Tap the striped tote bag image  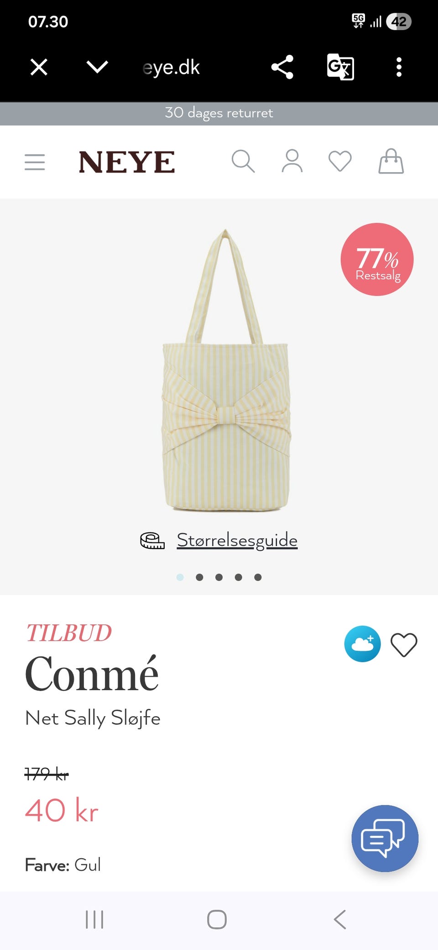click(x=226, y=370)
